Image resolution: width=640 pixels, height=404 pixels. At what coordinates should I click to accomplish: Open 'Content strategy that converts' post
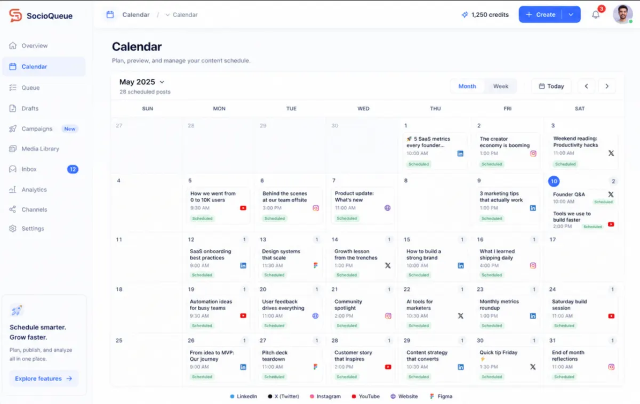coord(435,363)
